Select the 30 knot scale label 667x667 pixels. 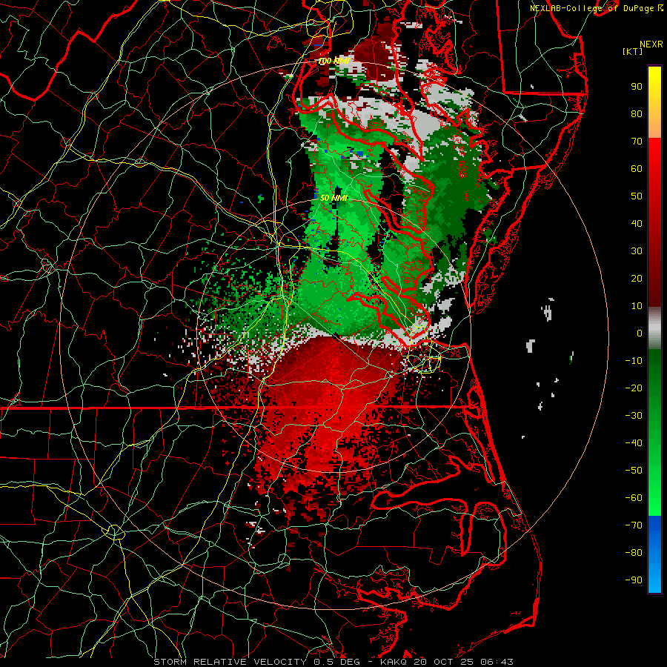click(637, 251)
